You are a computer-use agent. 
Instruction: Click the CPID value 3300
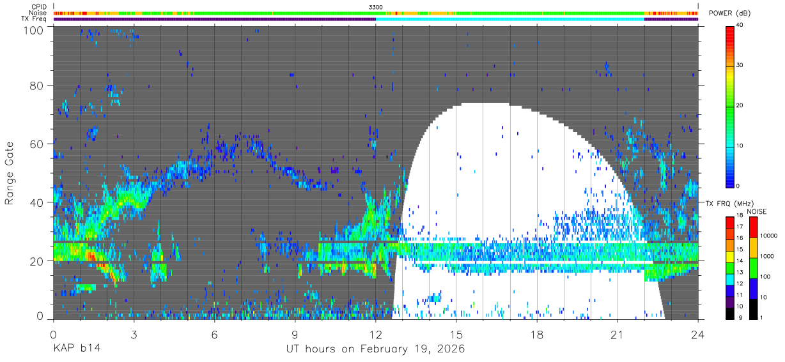[376, 6]
